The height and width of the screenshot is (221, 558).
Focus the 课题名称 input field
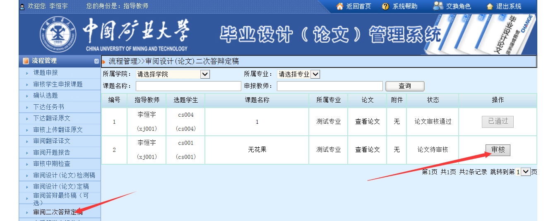pyautogui.click(x=188, y=86)
